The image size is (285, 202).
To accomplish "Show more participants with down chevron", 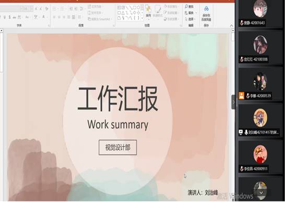I will (261, 193).
